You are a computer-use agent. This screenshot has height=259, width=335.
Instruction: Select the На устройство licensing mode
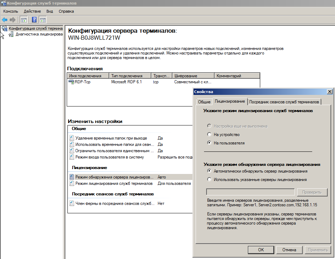(x=209, y=135)
